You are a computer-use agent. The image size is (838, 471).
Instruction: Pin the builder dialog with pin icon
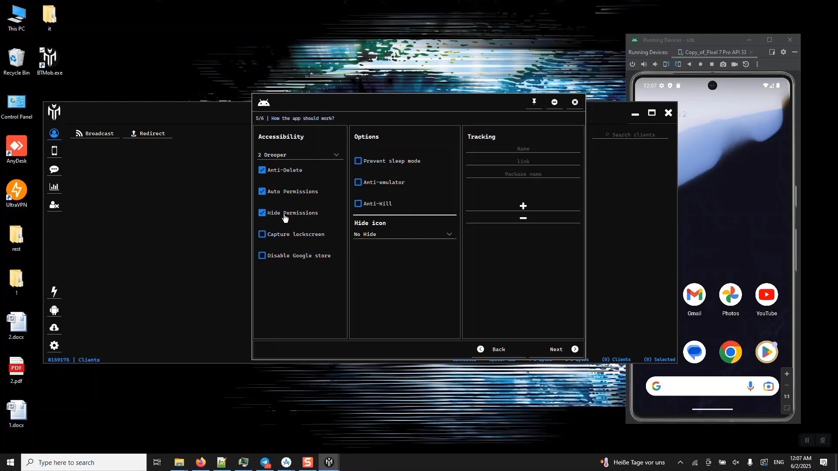534,102
